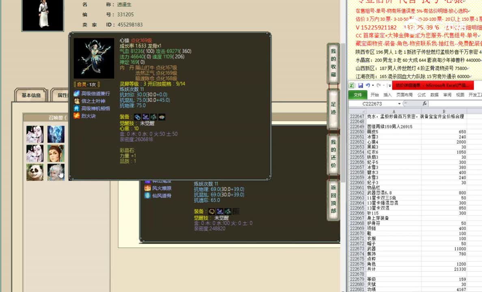Select the white-haired pet under cursor
Image resolution: width=482 pixels, height=292 pixels.
coord(56,172)
